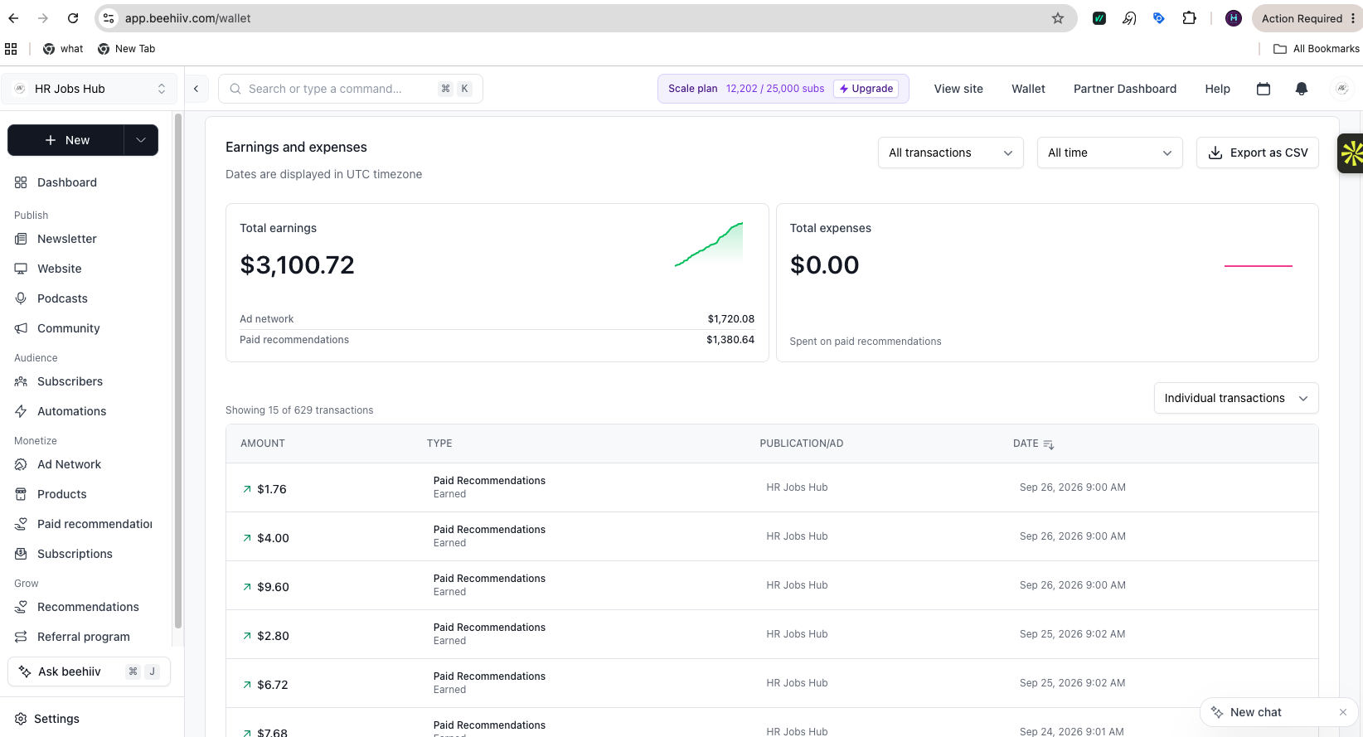Open Automations page
Viewport: 1363px width, 737px height.
(x=61, y=411)
